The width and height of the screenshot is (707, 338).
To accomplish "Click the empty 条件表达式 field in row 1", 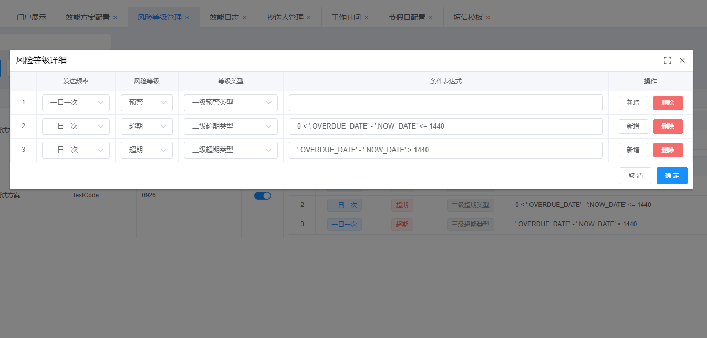I will pos(445,103).
